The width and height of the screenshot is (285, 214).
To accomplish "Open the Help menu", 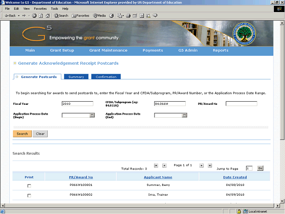I will (x=65, y=9).
